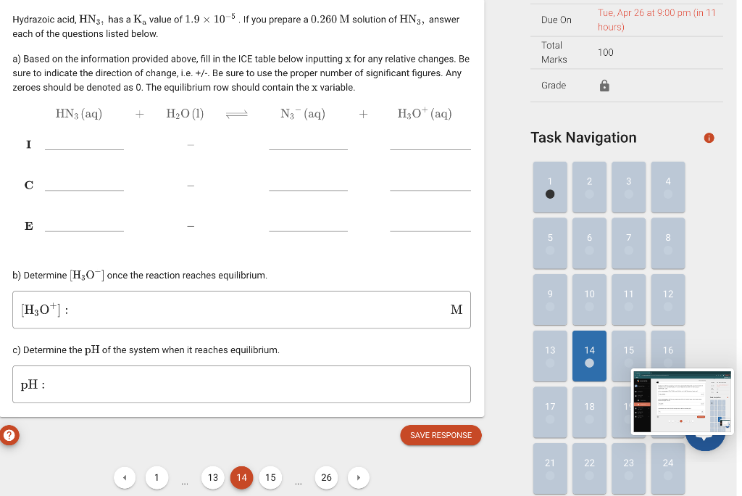
Task: Jump to page 26 in pagination
Action: 326,478
